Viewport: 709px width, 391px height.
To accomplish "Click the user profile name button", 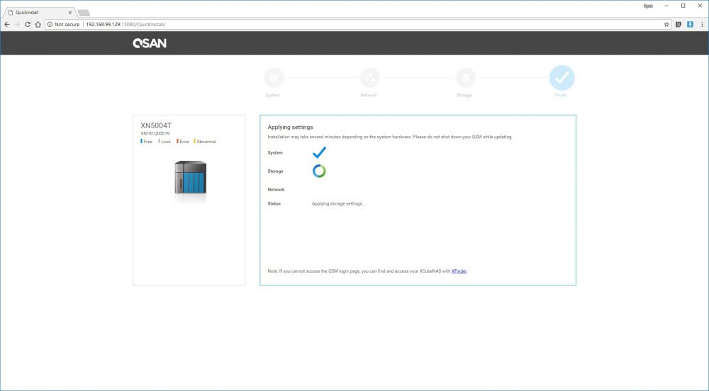I will click(648, 6).
